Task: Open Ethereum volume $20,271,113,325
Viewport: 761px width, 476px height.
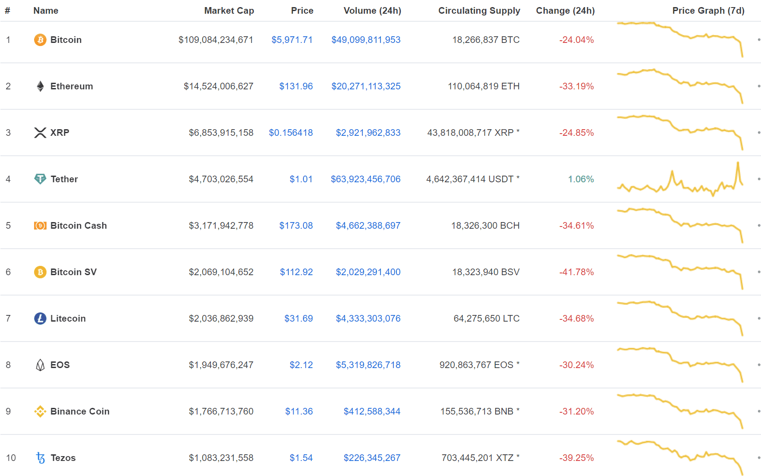Action: click(366, 86)
